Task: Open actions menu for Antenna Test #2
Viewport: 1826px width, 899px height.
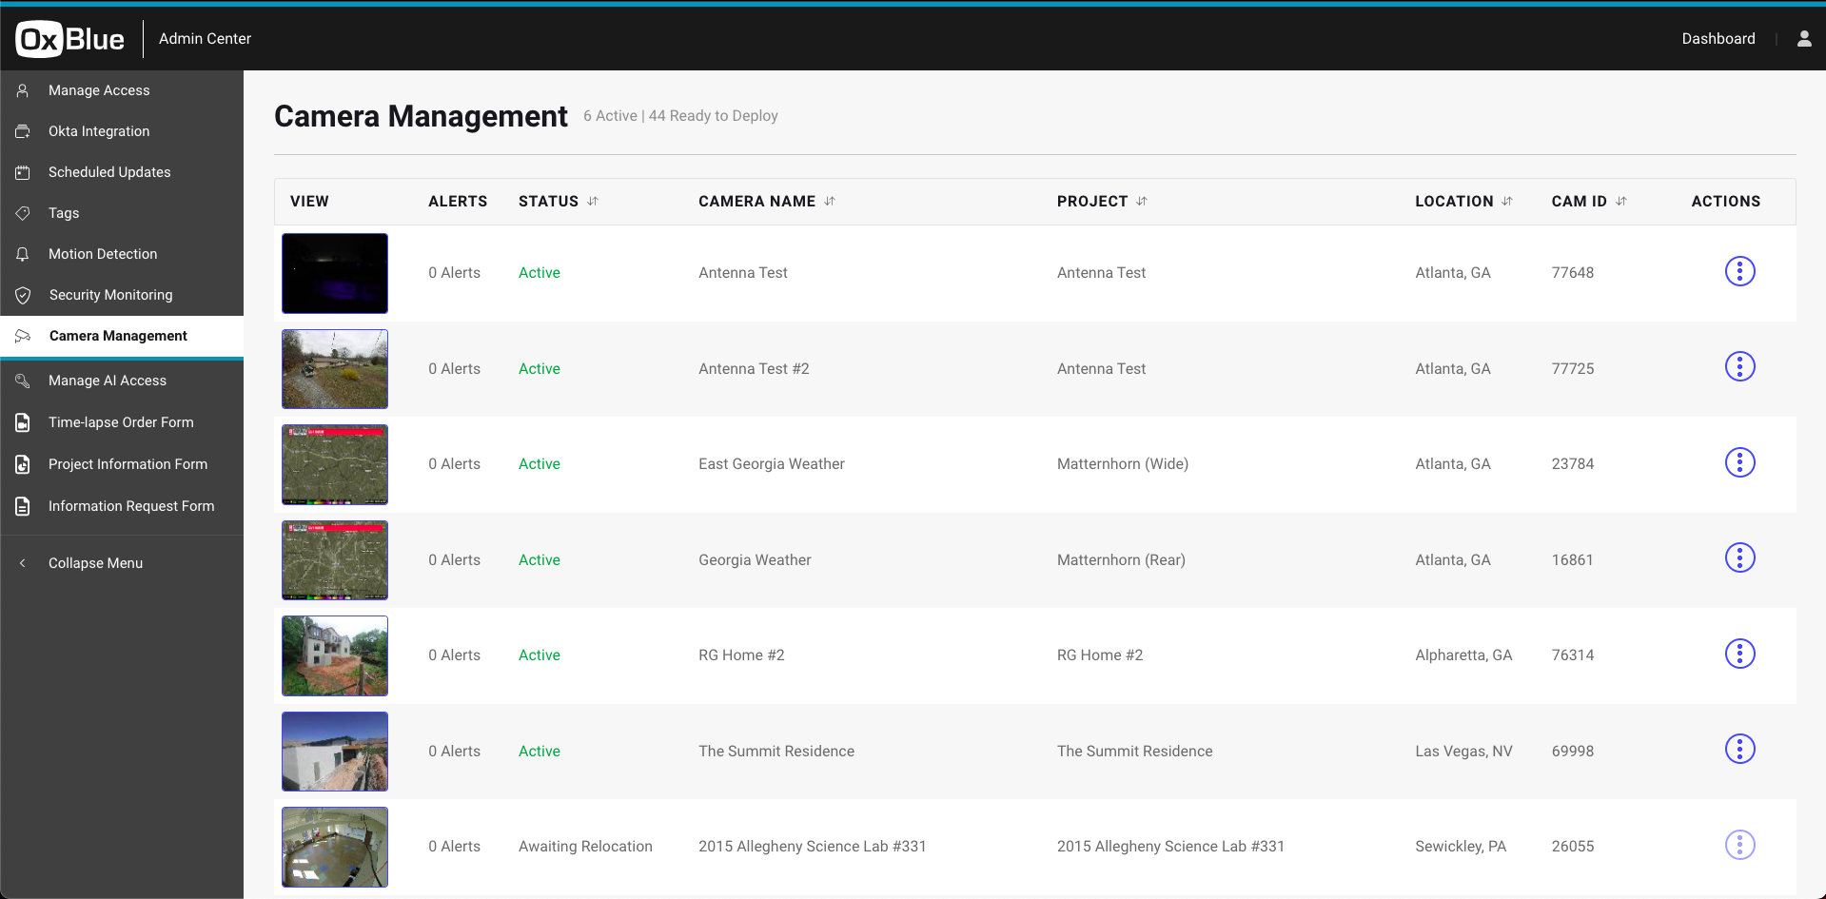Action: coord(1739,367)
